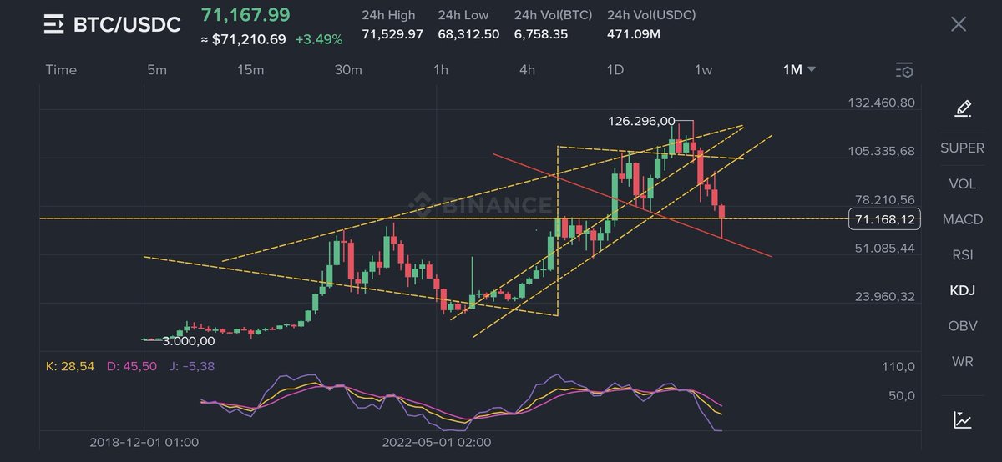Click the current price tag 71.168,12
The height and width of the screenshot is (462, 1002).
click(887, 219)
